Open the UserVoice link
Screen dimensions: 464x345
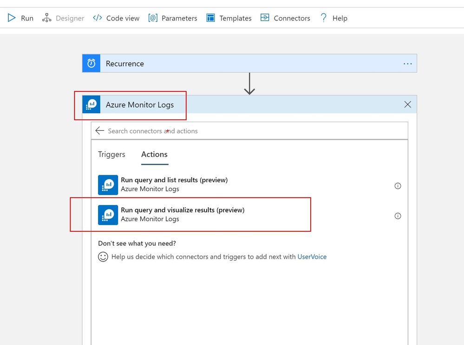[312, 257]
